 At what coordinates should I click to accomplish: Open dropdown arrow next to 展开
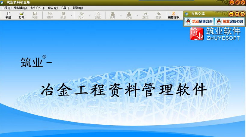click(121, 15)
